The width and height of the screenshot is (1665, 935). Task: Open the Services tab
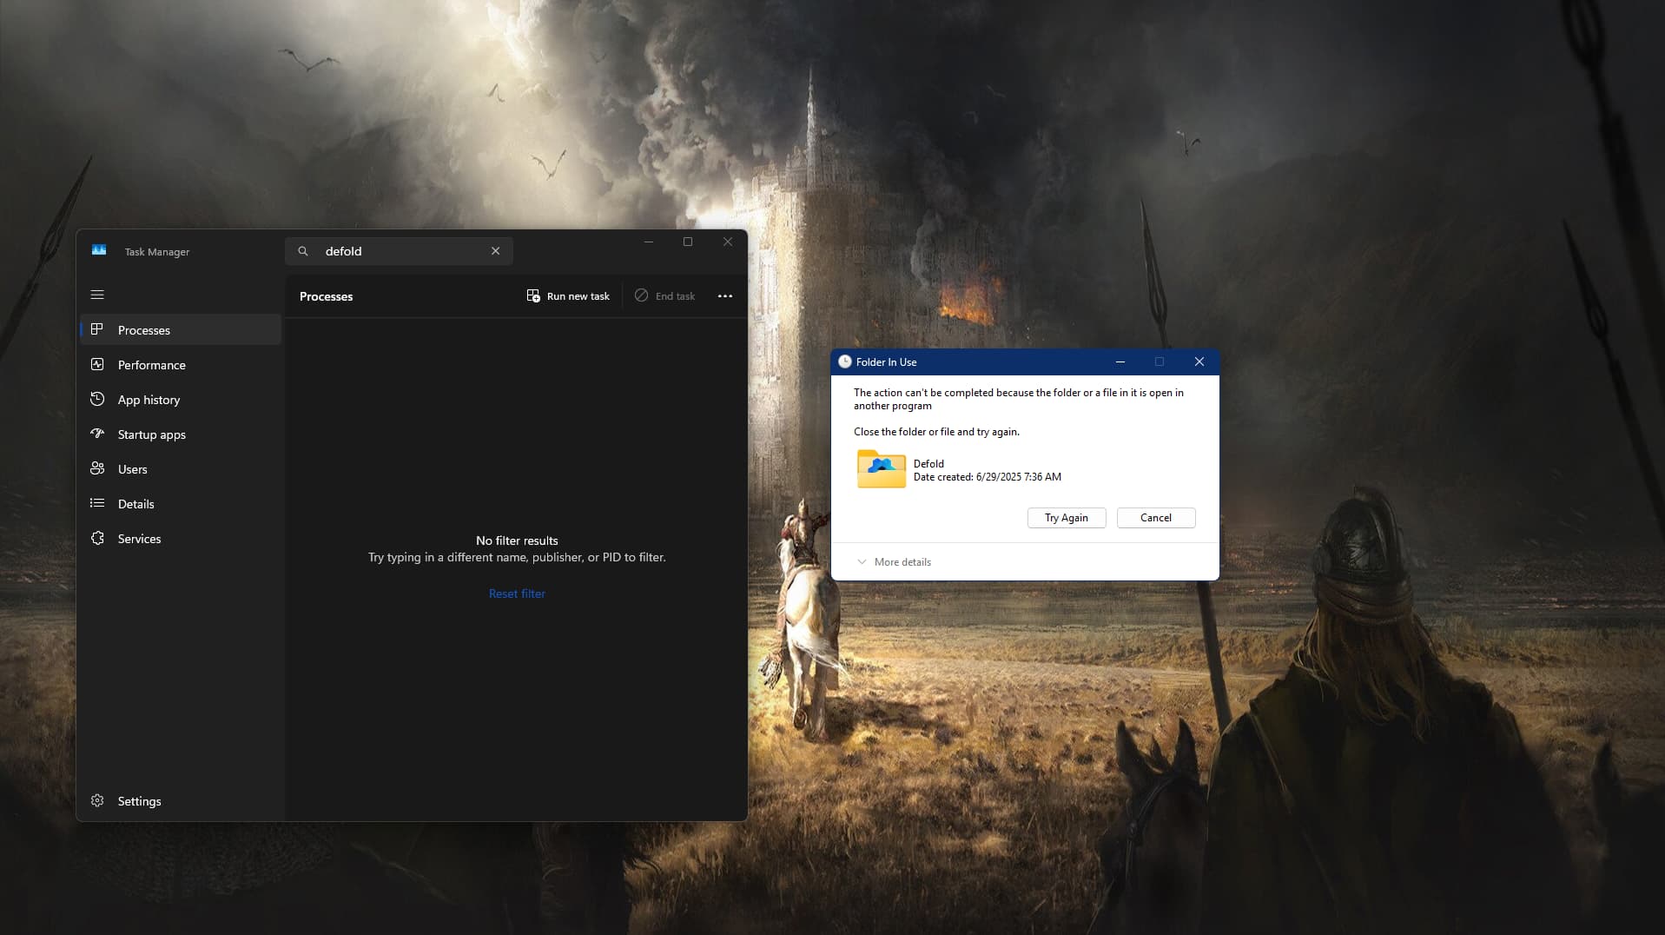coord(181,539)
